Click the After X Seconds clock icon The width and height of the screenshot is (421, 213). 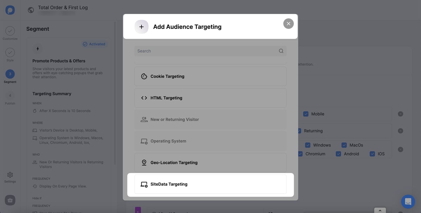(x=35, y=111)
